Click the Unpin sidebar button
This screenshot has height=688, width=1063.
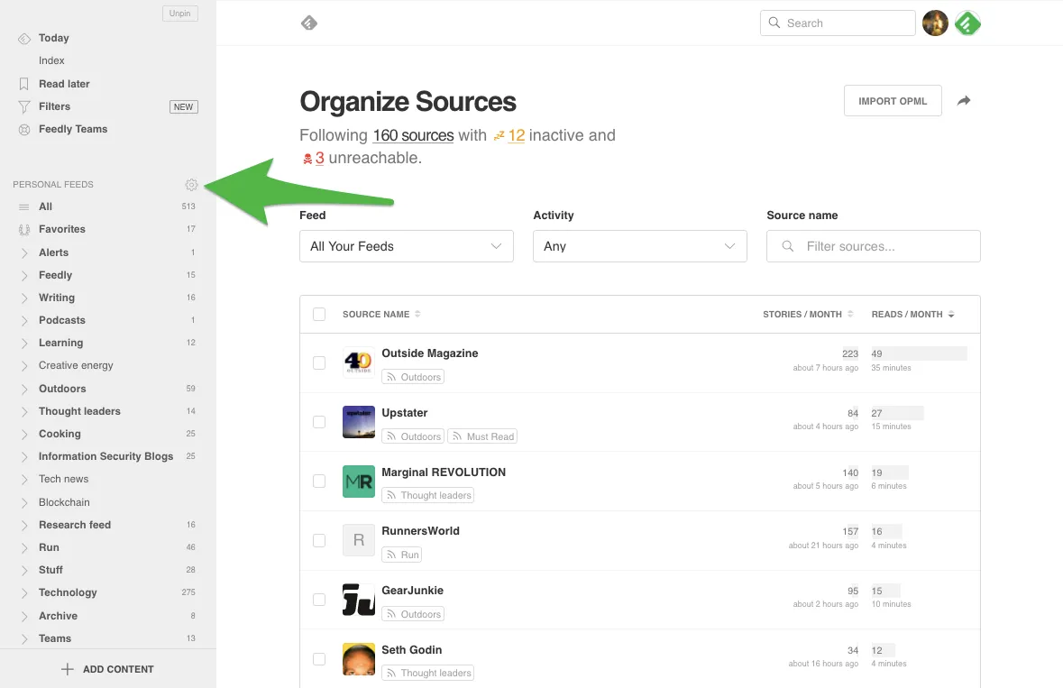pyautogui.click(x=179, y=14)
